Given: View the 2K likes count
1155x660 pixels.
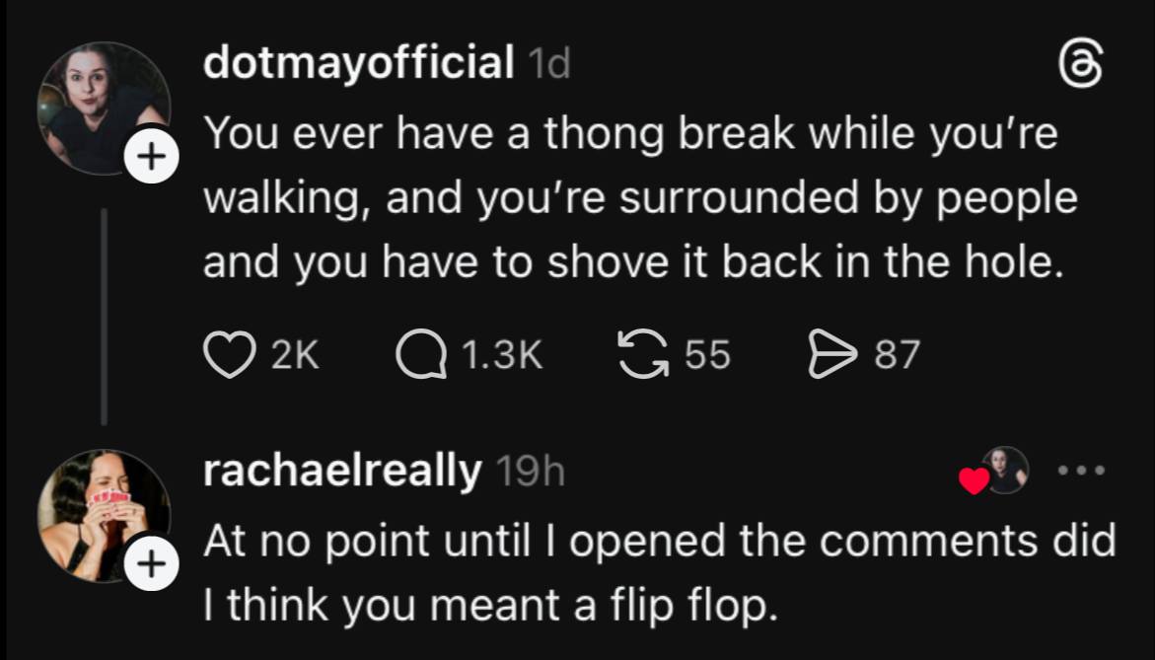Looking at the screenshot, I should [x=294, y=355].
